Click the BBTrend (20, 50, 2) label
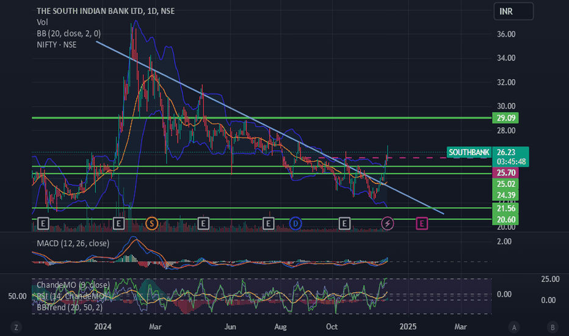 point(70,307)
